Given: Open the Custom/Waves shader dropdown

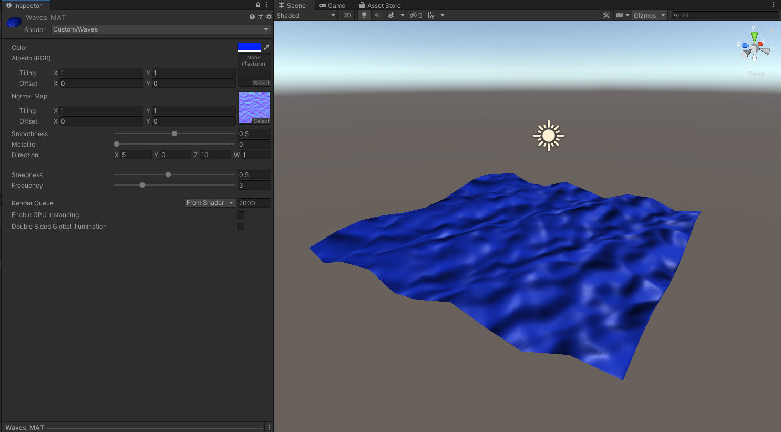Looking at the screenshot, I should pyautogui.click(x=161, y=29).
